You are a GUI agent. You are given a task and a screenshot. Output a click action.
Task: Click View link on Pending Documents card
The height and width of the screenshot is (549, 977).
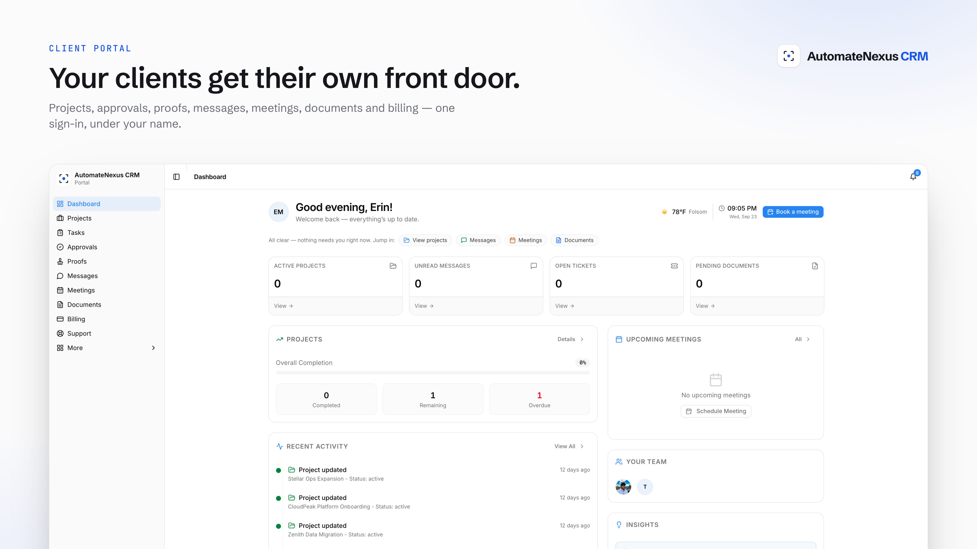click(705, 306)
